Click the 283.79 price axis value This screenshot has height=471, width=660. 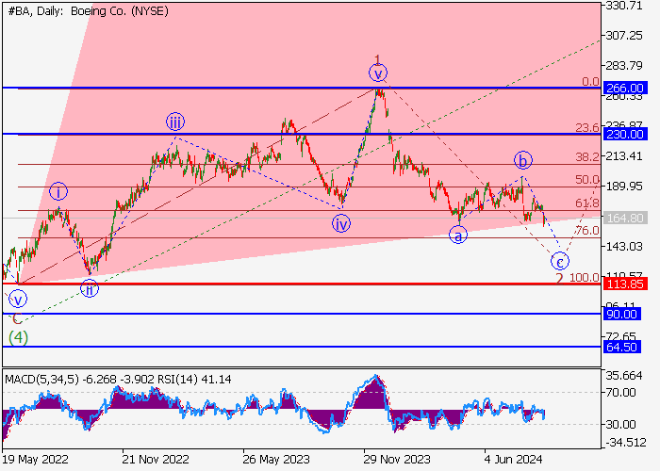click(x=624, y=66)
